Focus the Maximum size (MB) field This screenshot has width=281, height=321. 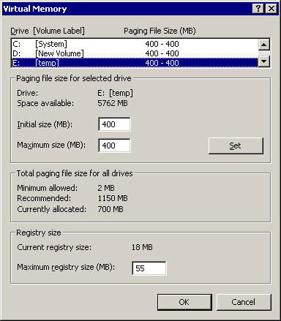coord(114,146)
